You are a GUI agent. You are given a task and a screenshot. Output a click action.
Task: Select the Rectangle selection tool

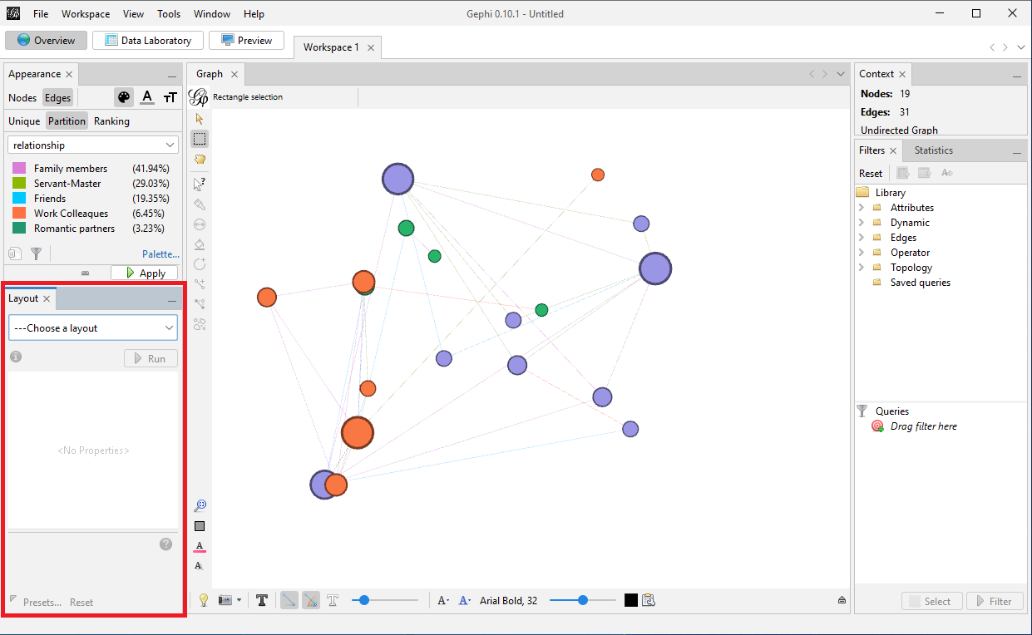[200, 138]
